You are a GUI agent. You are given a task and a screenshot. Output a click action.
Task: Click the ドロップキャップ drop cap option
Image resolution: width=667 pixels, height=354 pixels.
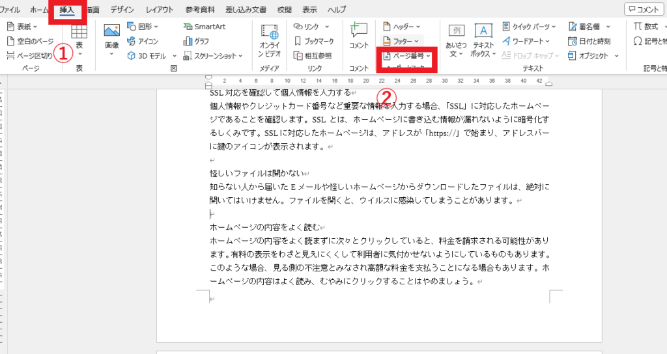click(x=530, y=56)
